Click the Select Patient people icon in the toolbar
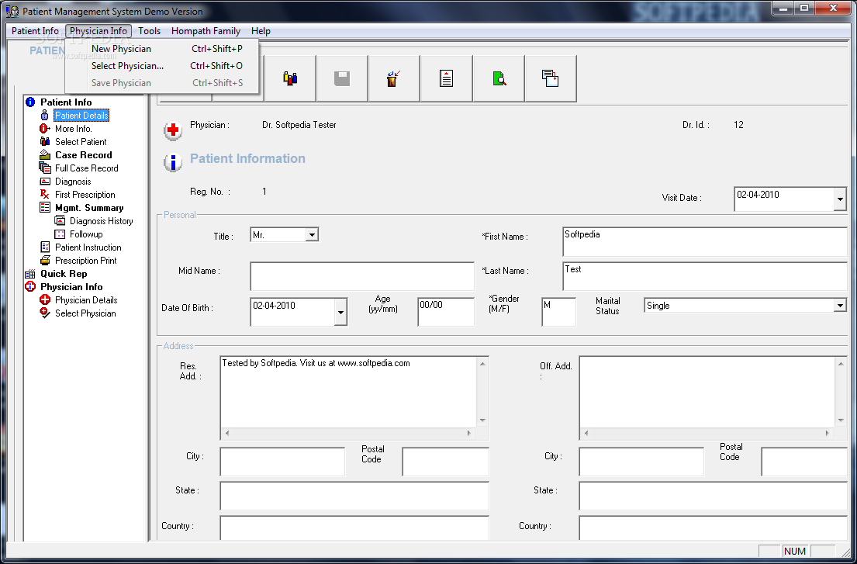The image size is (857, 564). click(x=290, y=78)
